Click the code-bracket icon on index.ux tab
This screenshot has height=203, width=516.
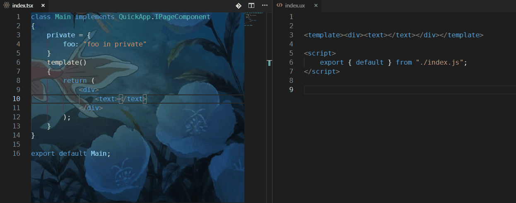tap(280, 5)
